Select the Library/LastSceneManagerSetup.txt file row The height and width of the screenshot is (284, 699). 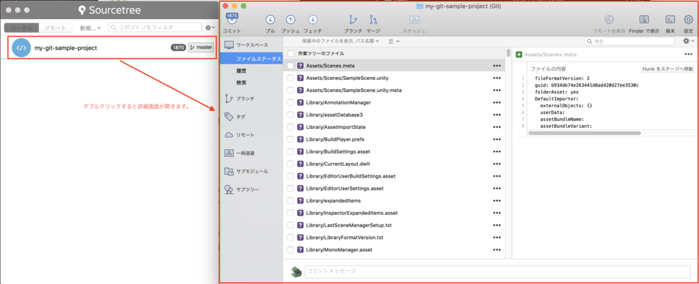pos(394,225)
